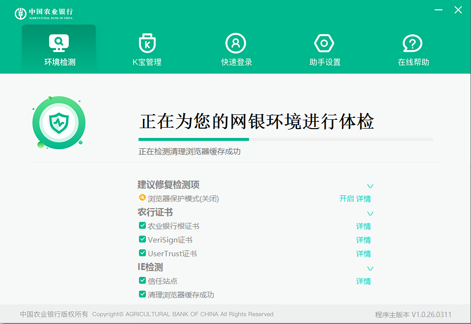Open the 在线帮助 tab label

pos(414,62)
